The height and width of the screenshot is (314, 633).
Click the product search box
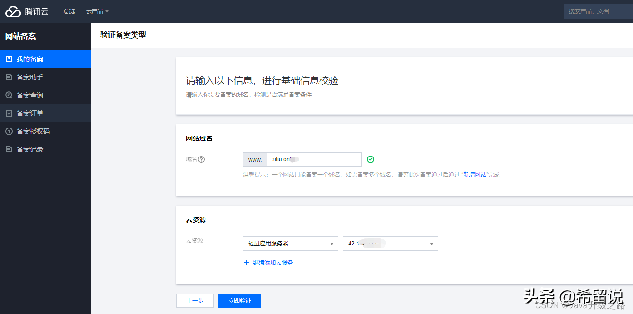(597, 11)
